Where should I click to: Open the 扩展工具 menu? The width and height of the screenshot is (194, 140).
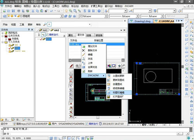[97, 6]
